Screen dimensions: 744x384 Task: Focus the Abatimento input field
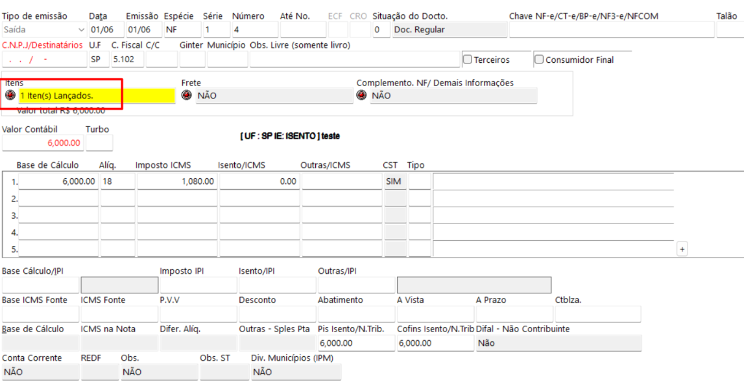[x=356, y=314]
